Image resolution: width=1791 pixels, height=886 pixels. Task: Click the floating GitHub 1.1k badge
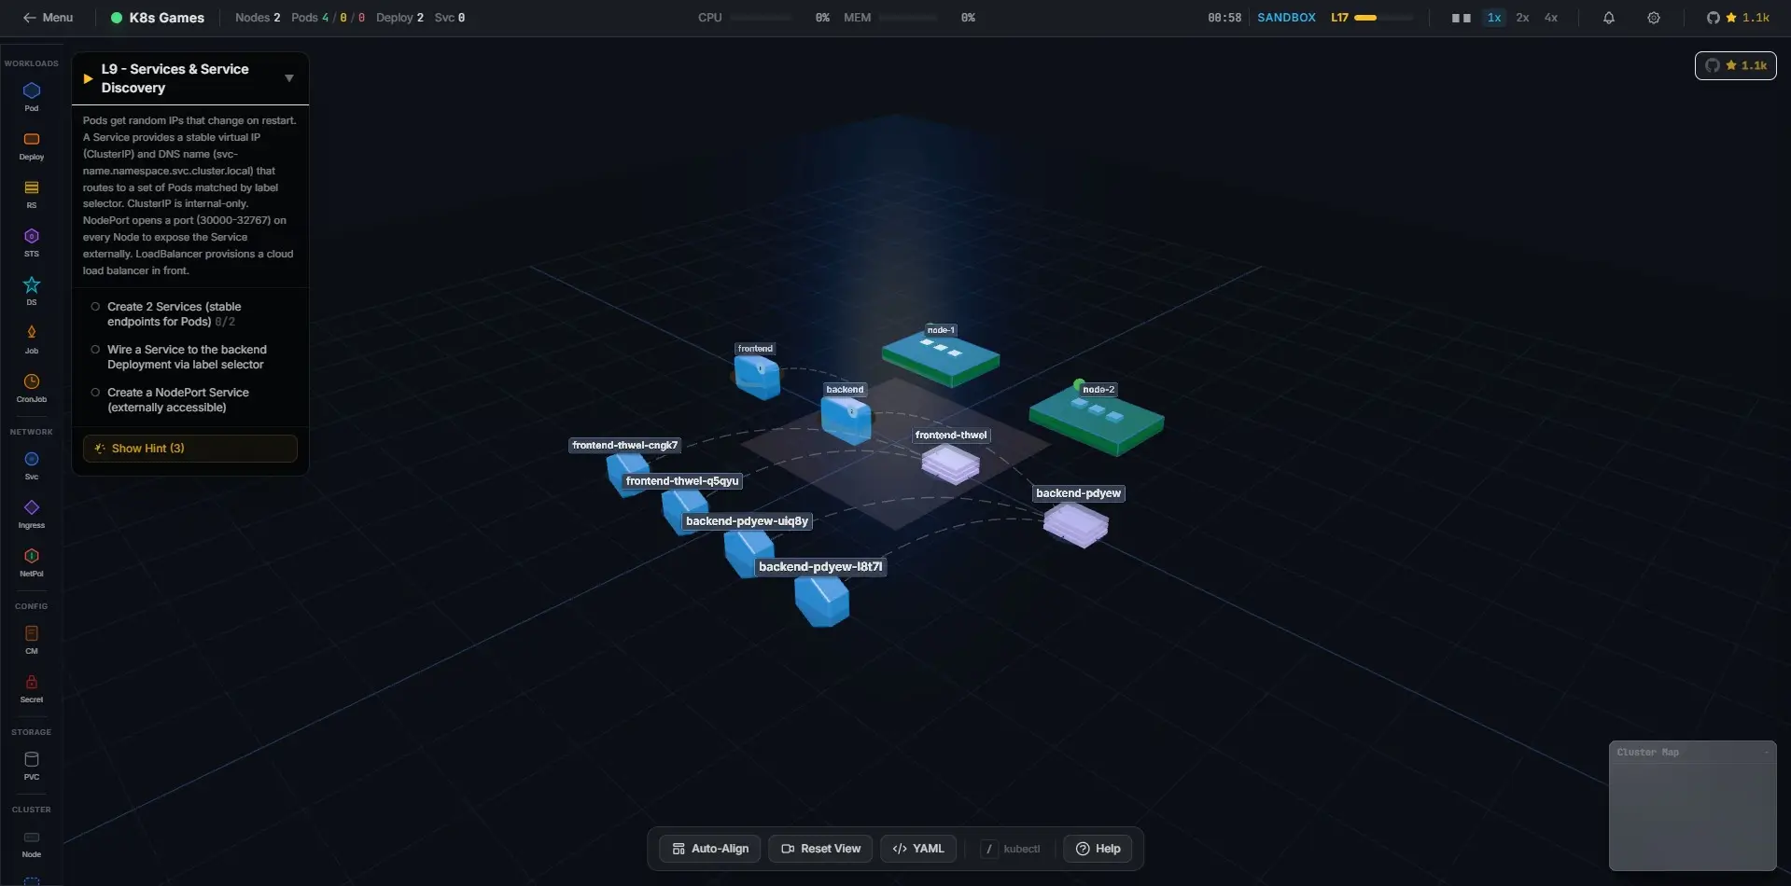[x=1736, y=65]
